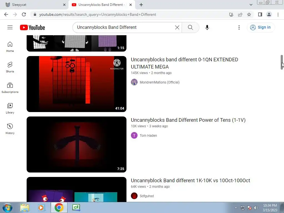284x213 pixels.
Task: Open YouTube settings three-dot menu
Action: pos(239,27)
